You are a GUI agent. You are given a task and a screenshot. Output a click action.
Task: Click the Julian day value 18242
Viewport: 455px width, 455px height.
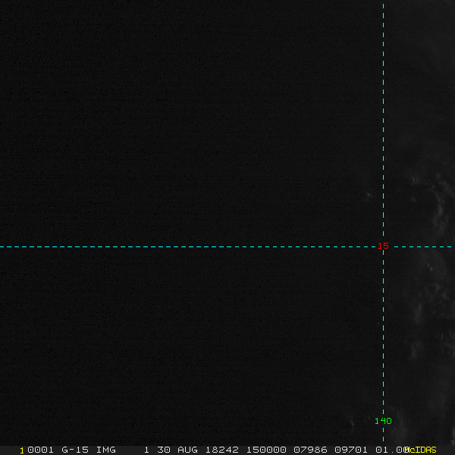point(222,450)
